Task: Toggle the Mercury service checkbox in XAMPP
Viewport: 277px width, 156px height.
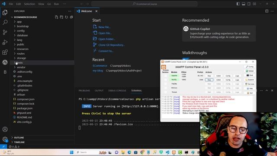Action: pos(165,88)
